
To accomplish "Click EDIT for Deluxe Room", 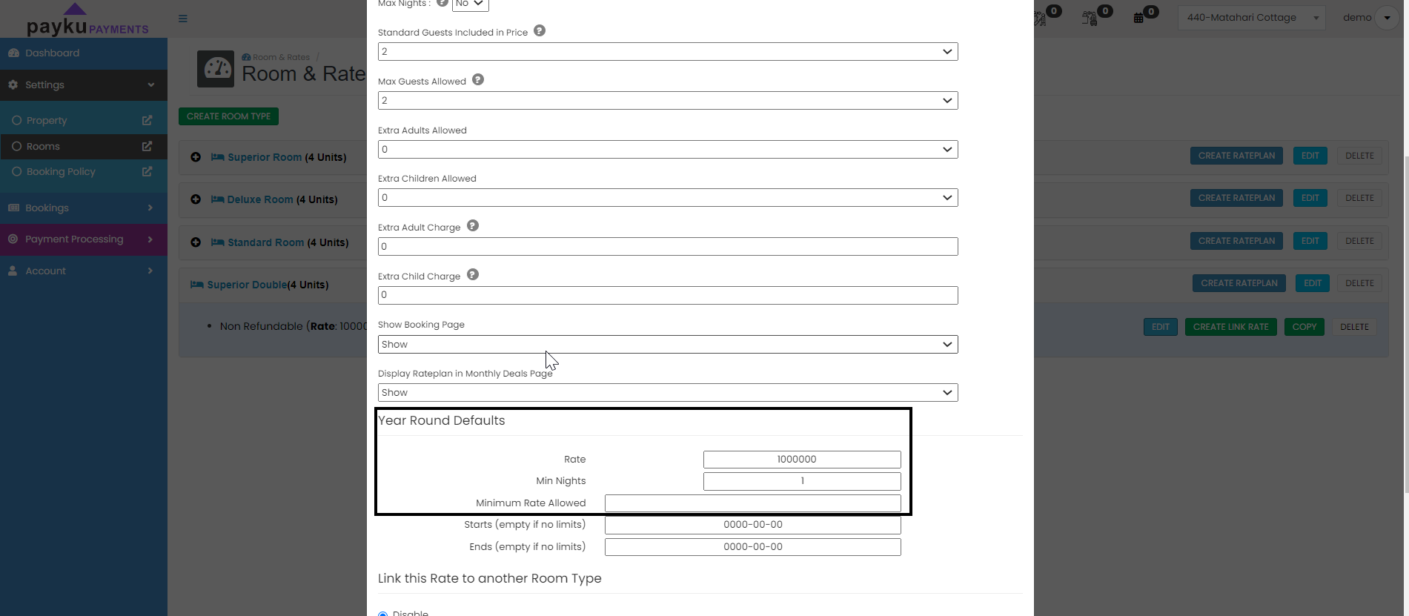I will point(1310,198).
